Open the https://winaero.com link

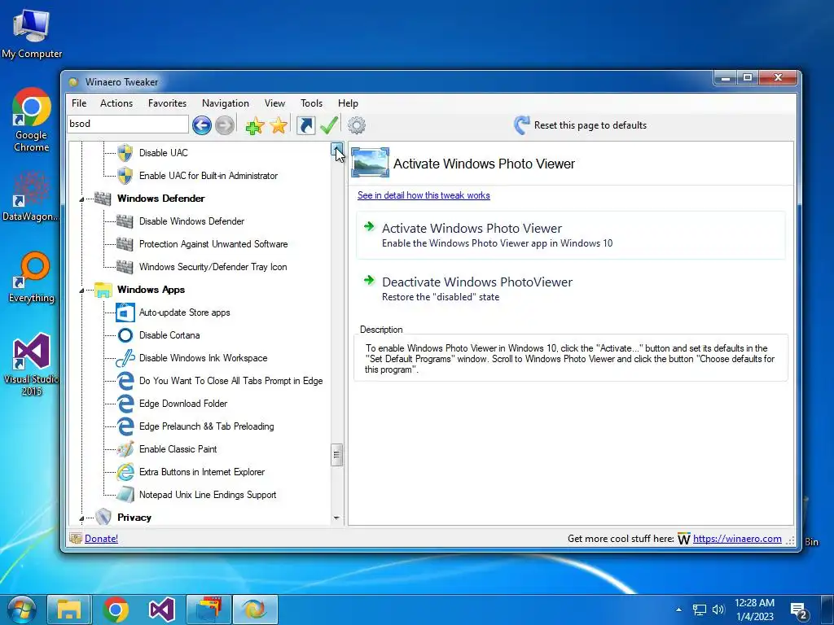[737, 539]
